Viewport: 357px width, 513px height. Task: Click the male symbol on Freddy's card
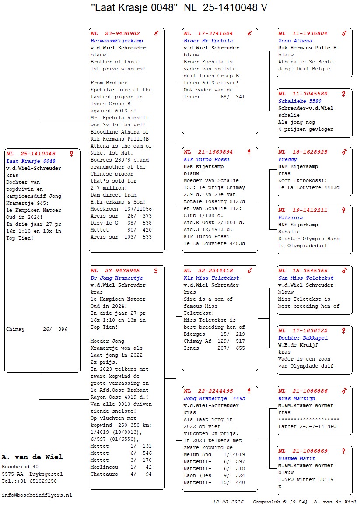tap(344, 152)
